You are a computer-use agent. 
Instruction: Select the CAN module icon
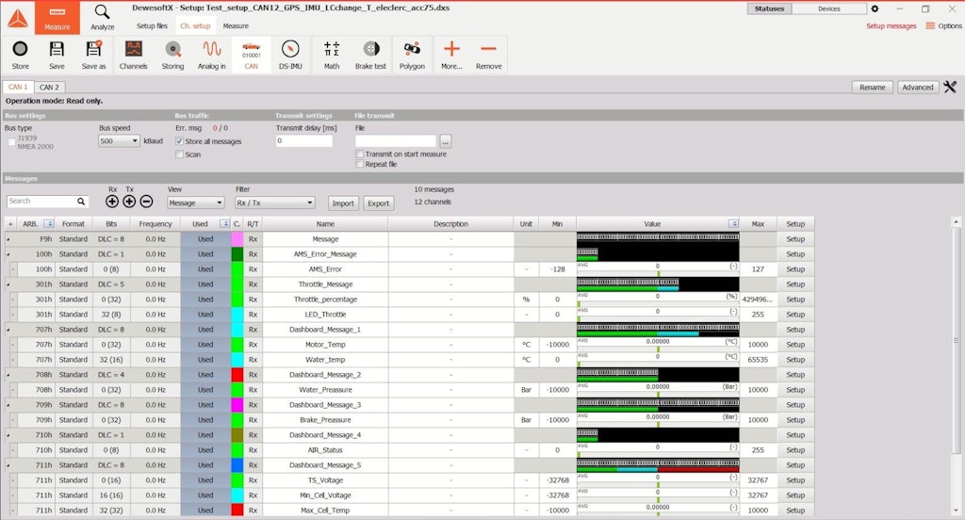251,55
